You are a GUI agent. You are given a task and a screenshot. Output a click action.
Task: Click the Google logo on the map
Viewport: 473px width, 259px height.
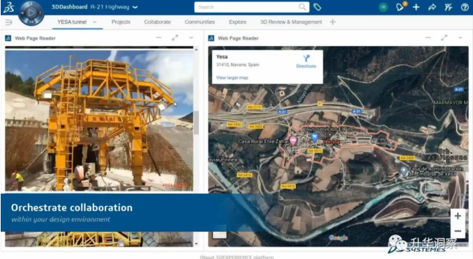pyautogui.click(x=338, y=238)
